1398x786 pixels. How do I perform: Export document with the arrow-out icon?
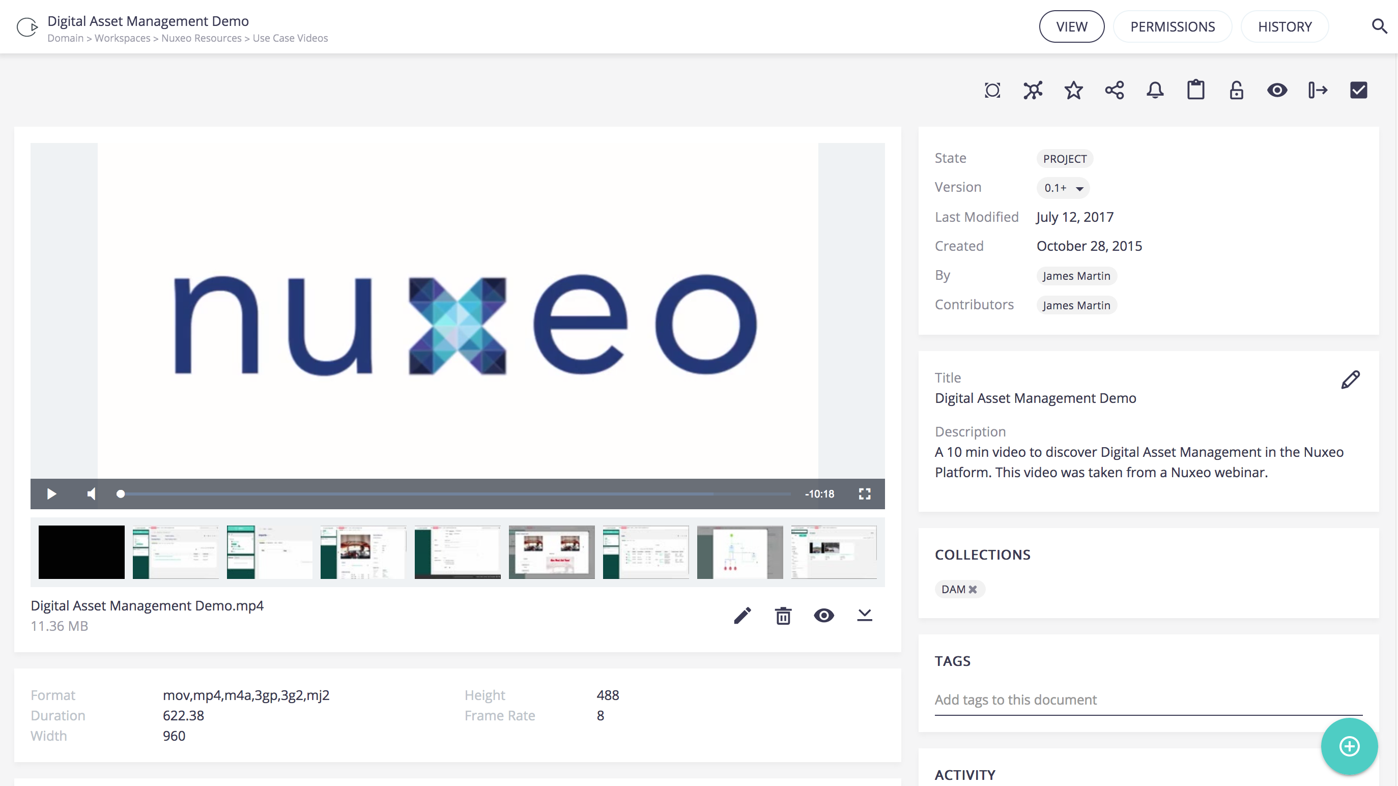click(1318, 90)
